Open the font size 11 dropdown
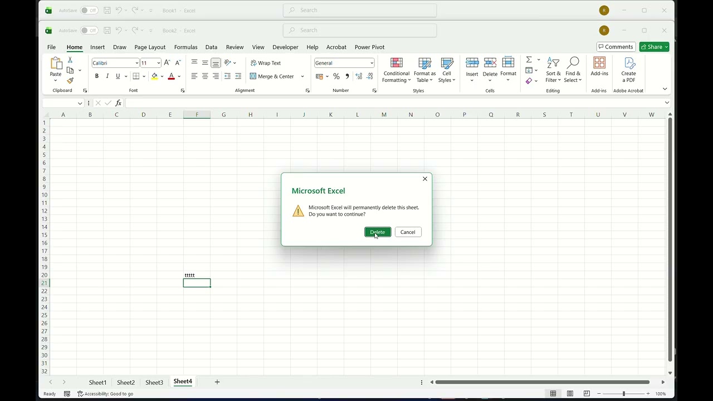This screenshot has width=713, height=401. 158,63
